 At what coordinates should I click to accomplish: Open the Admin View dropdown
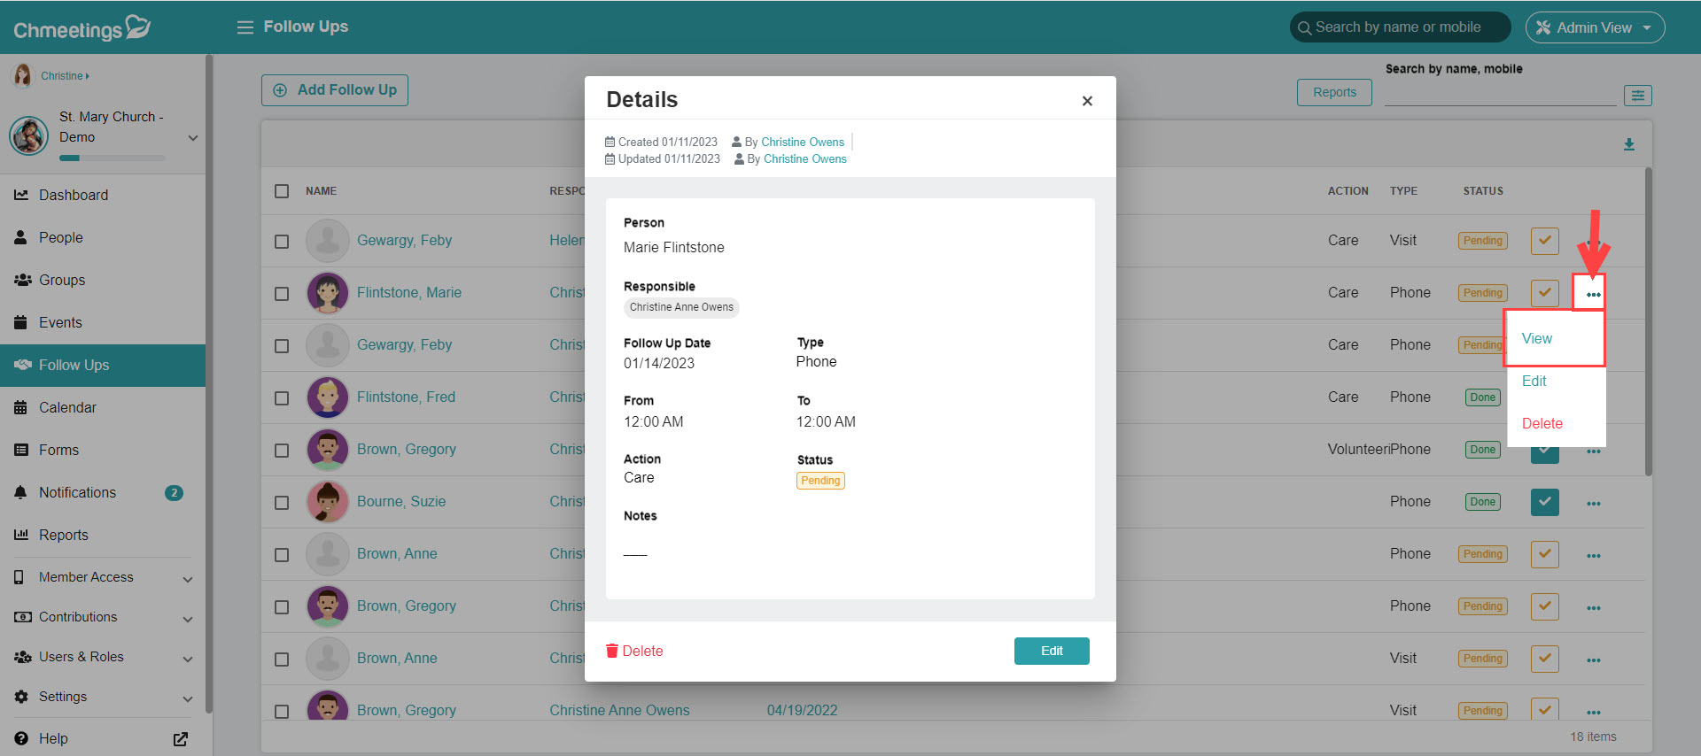click(1595, 27)
